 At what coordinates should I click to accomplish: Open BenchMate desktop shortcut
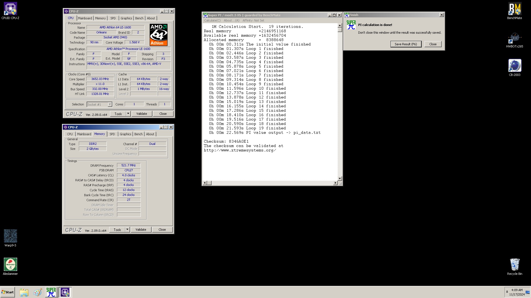click(514, 11)
